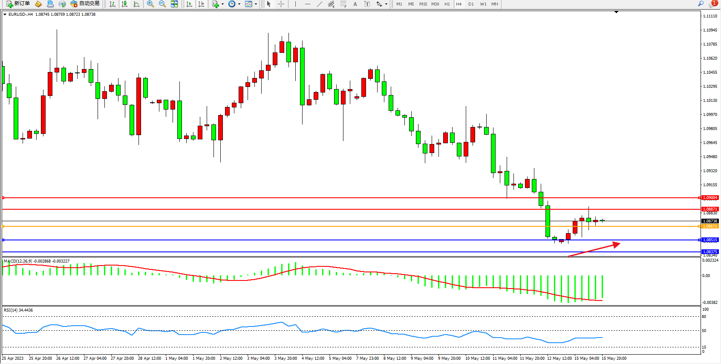
Task: Zoom out on the chart
Action: (162, 4)
